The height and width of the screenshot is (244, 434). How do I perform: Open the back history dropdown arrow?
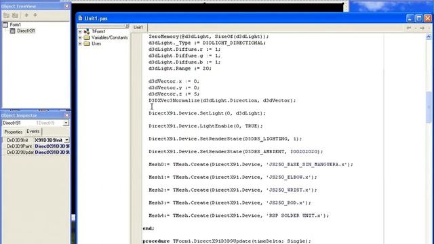[x=416, y=28]
